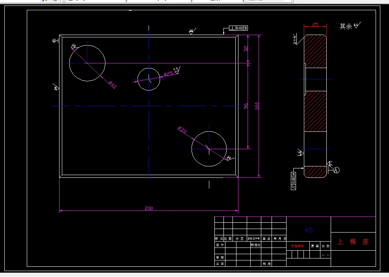
Task: Click the 比例 header cell
Action: pyautogui.click(x=326, y=246)
